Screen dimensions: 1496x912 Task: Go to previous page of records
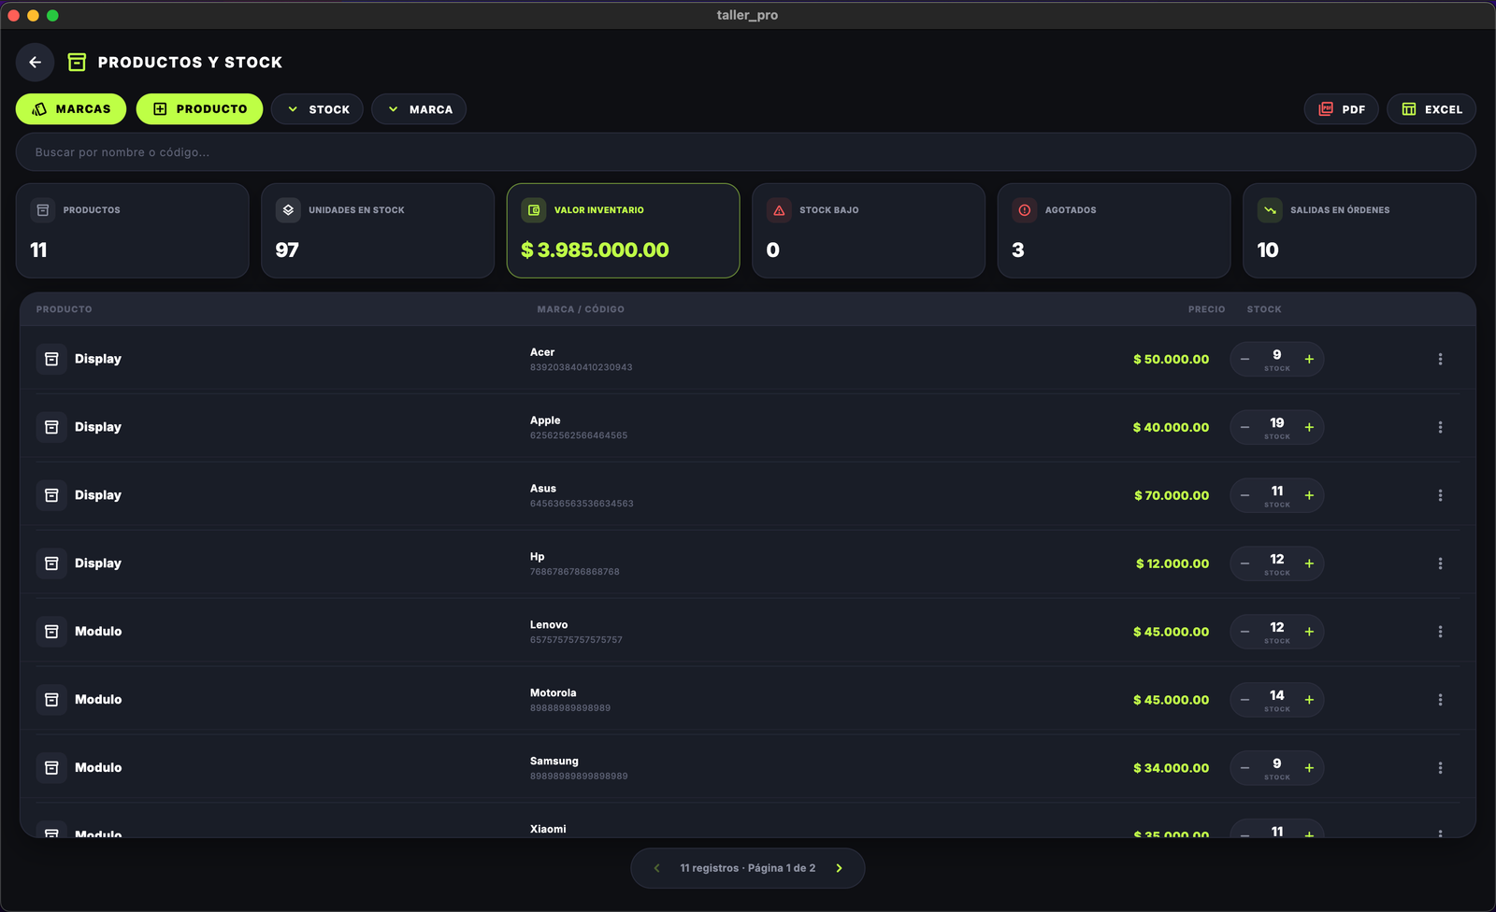[x=656, y=869]
